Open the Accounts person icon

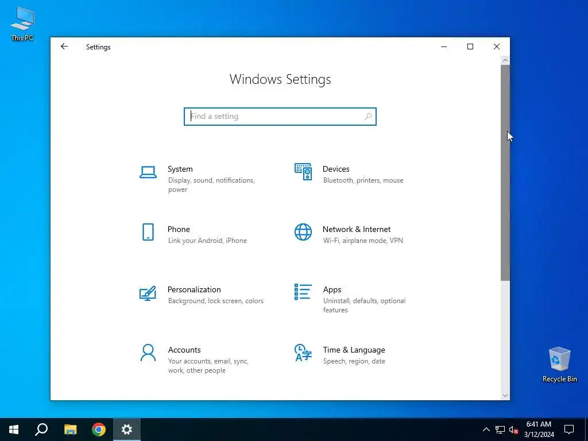tap(148, 353)
